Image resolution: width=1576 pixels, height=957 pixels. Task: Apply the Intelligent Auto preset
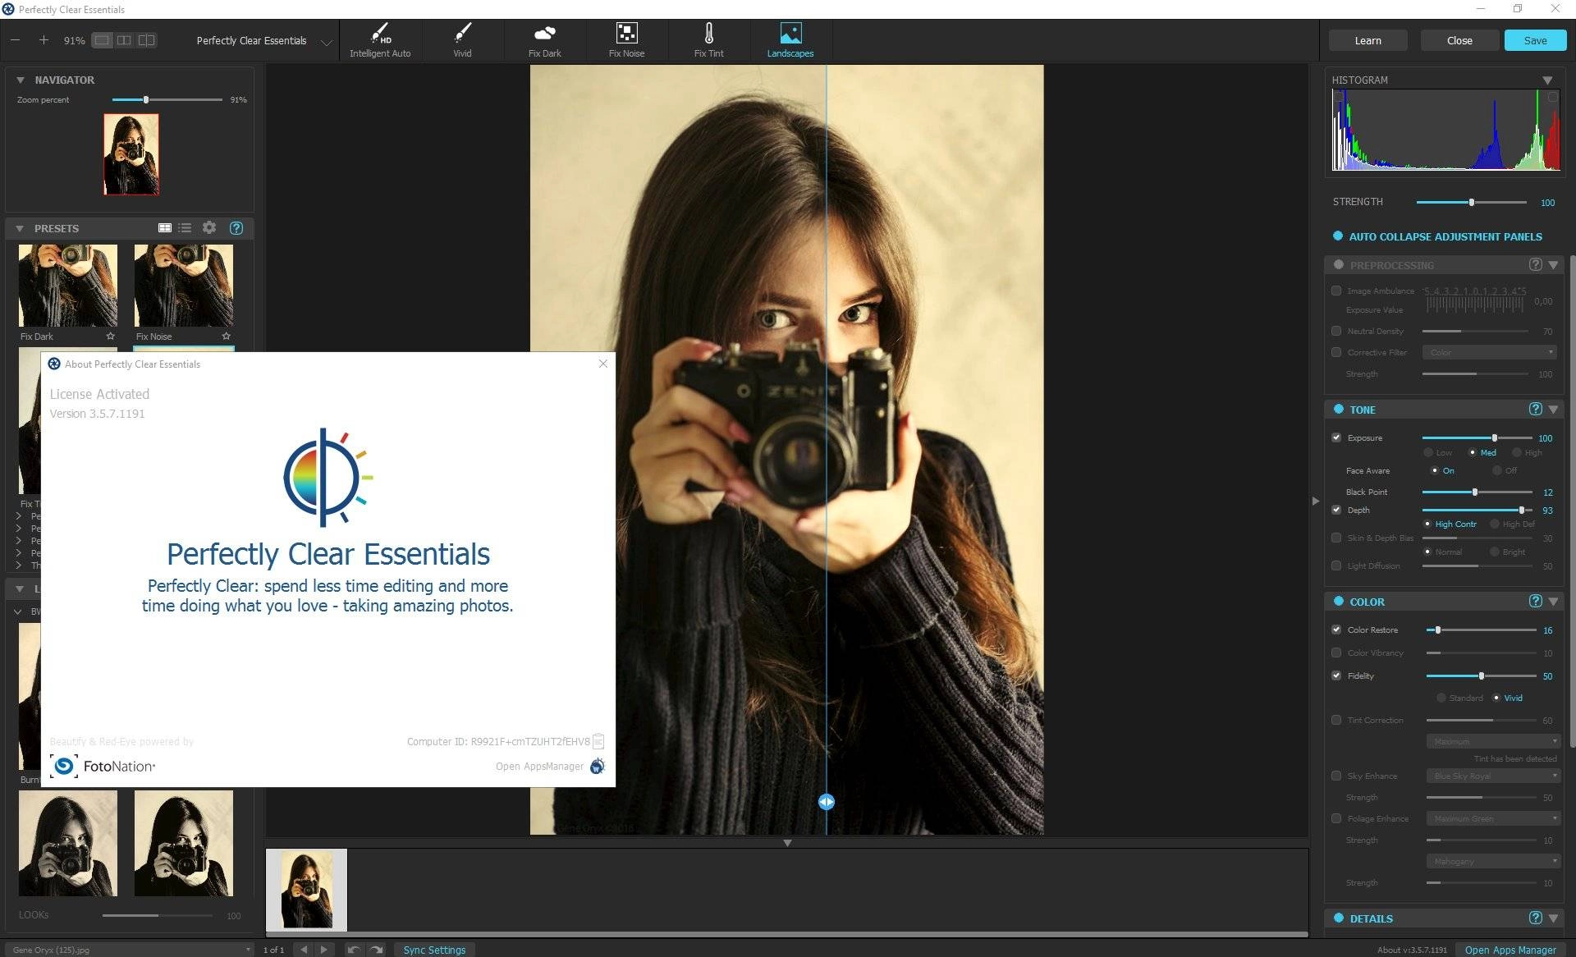(380, 40)
